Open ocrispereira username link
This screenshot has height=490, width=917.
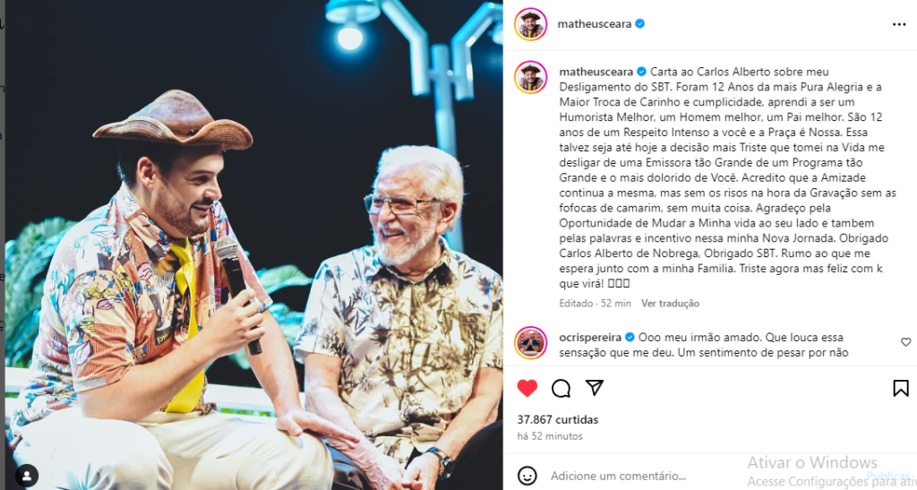click(590, 338)
